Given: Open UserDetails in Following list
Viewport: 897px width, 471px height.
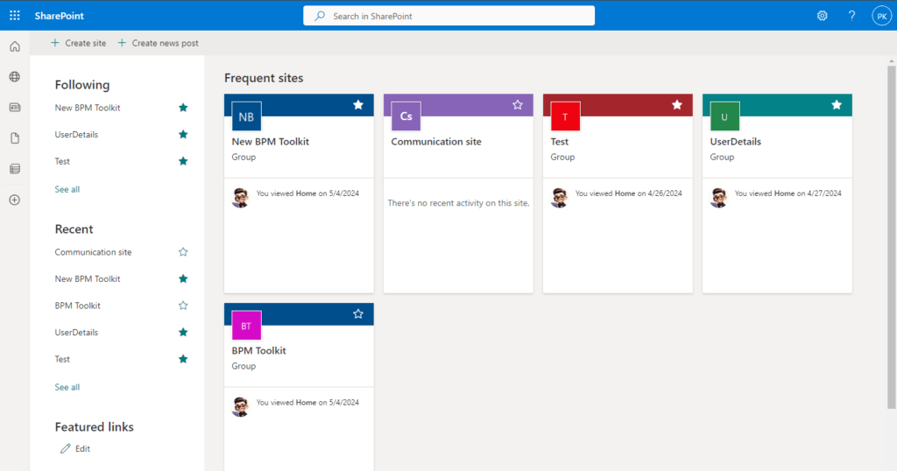Looking at the screenshot, I should pos(76,134).
